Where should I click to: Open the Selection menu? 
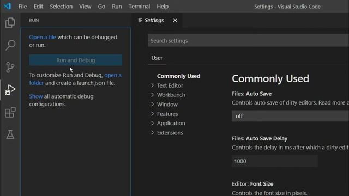coord(61,7)
